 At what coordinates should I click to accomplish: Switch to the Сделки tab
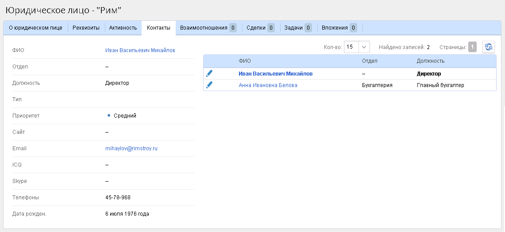tap(260, 28)
